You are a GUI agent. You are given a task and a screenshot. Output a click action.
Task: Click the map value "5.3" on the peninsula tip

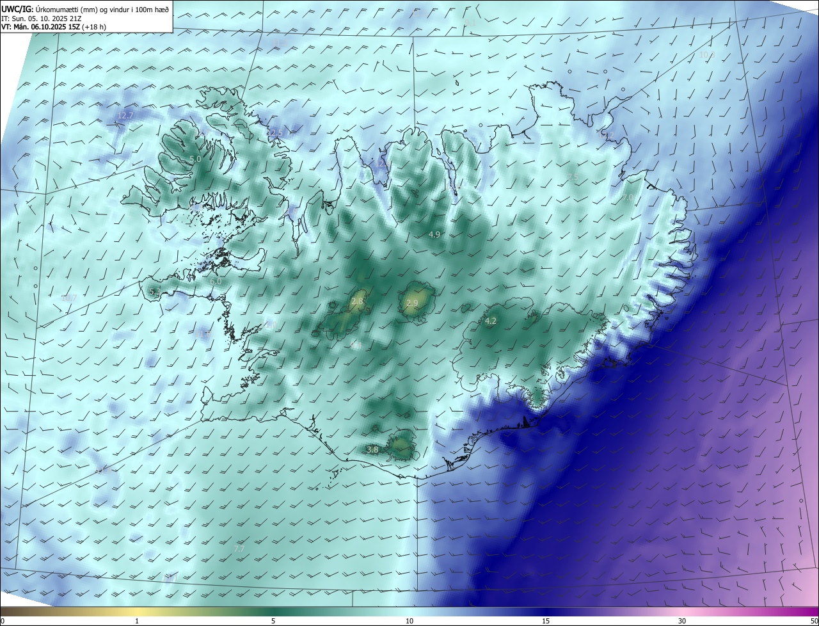pos(154,291)
